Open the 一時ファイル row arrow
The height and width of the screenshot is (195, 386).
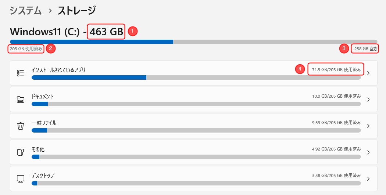(368, 126)
